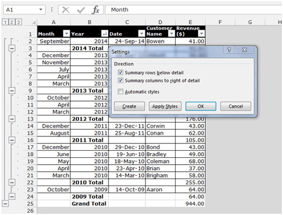The height and width of the screenshot is (215, 283).
Task: Click the formula bar cancel X icon
Action: point(66,10)
